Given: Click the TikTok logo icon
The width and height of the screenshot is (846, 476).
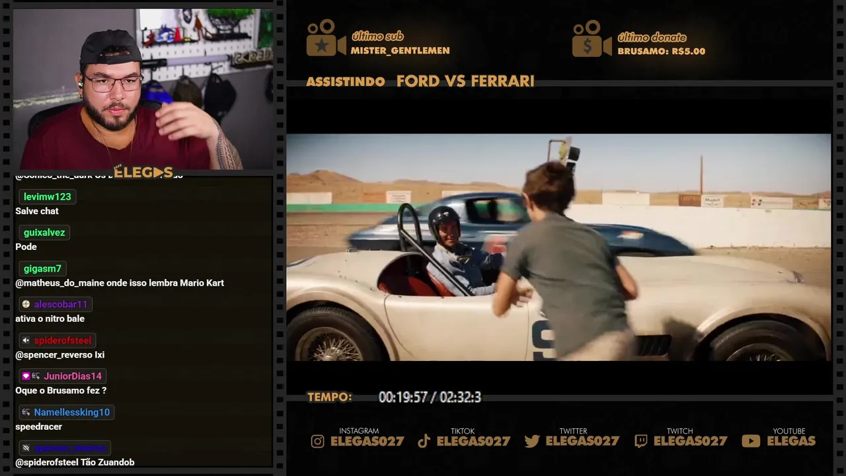Looking at the screenshot, I should click(x=424, y=441).
